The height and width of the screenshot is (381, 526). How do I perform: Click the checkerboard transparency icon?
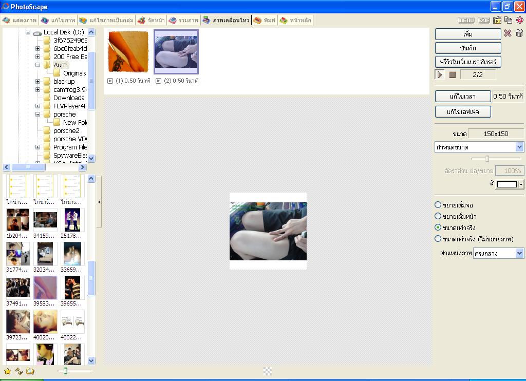[x=267, y=371]
